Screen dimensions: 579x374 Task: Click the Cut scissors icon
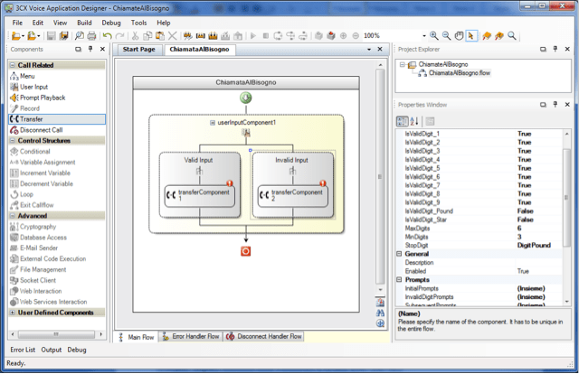135,35
